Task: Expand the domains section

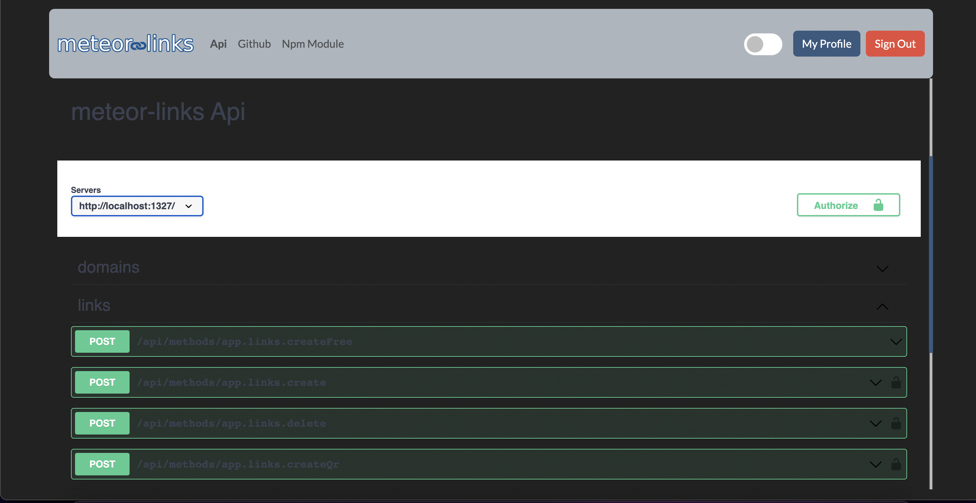Action: point(882,269)
